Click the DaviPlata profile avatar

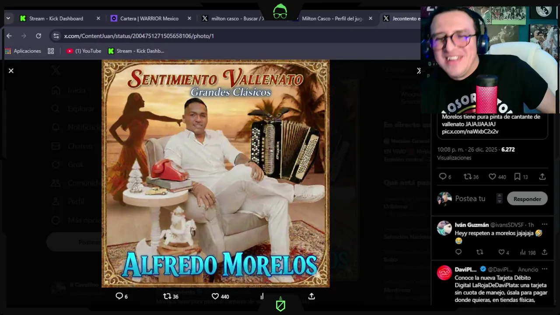pyautogui.click(x=444, y=273)
